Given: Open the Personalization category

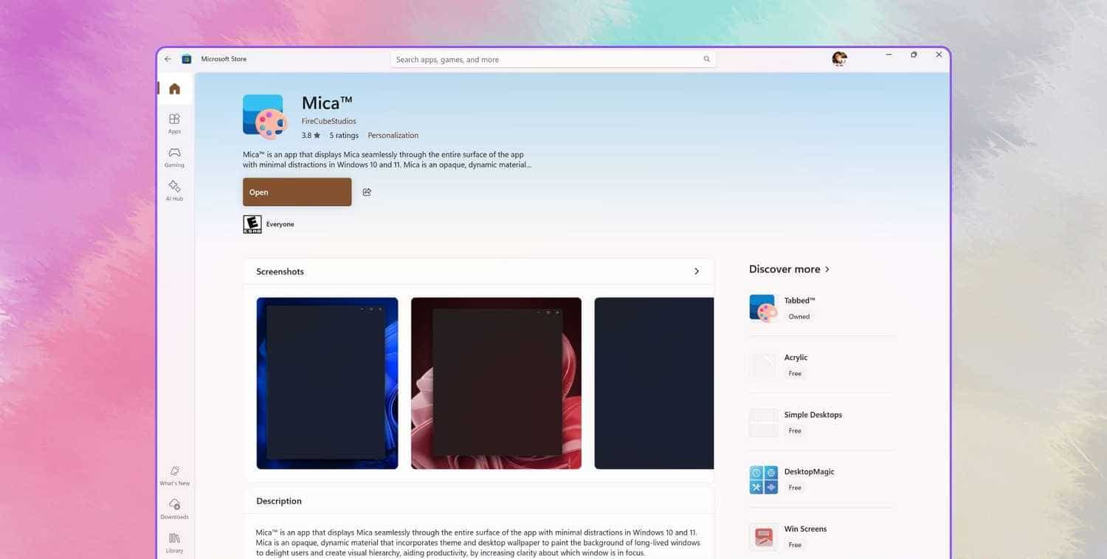Looking at the screenshot, I should (x=392, y=135).
